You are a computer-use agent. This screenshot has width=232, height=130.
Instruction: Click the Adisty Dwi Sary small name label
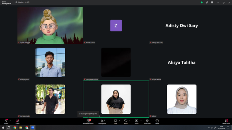coord(156,43)
